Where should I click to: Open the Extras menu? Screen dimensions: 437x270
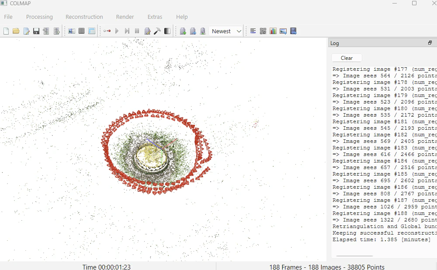click(x=155, y=17)
